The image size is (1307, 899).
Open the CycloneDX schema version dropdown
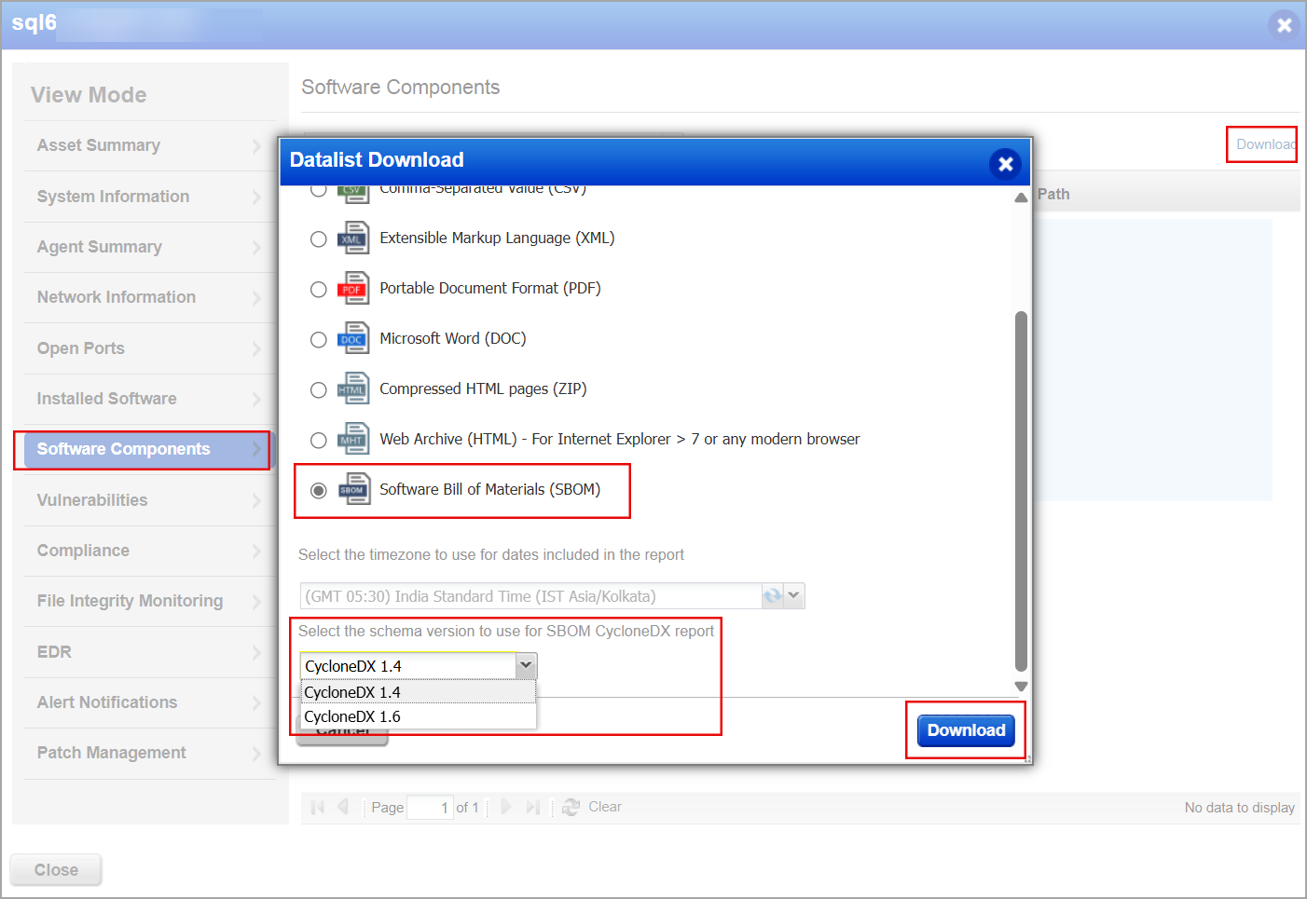pos(526,665)
